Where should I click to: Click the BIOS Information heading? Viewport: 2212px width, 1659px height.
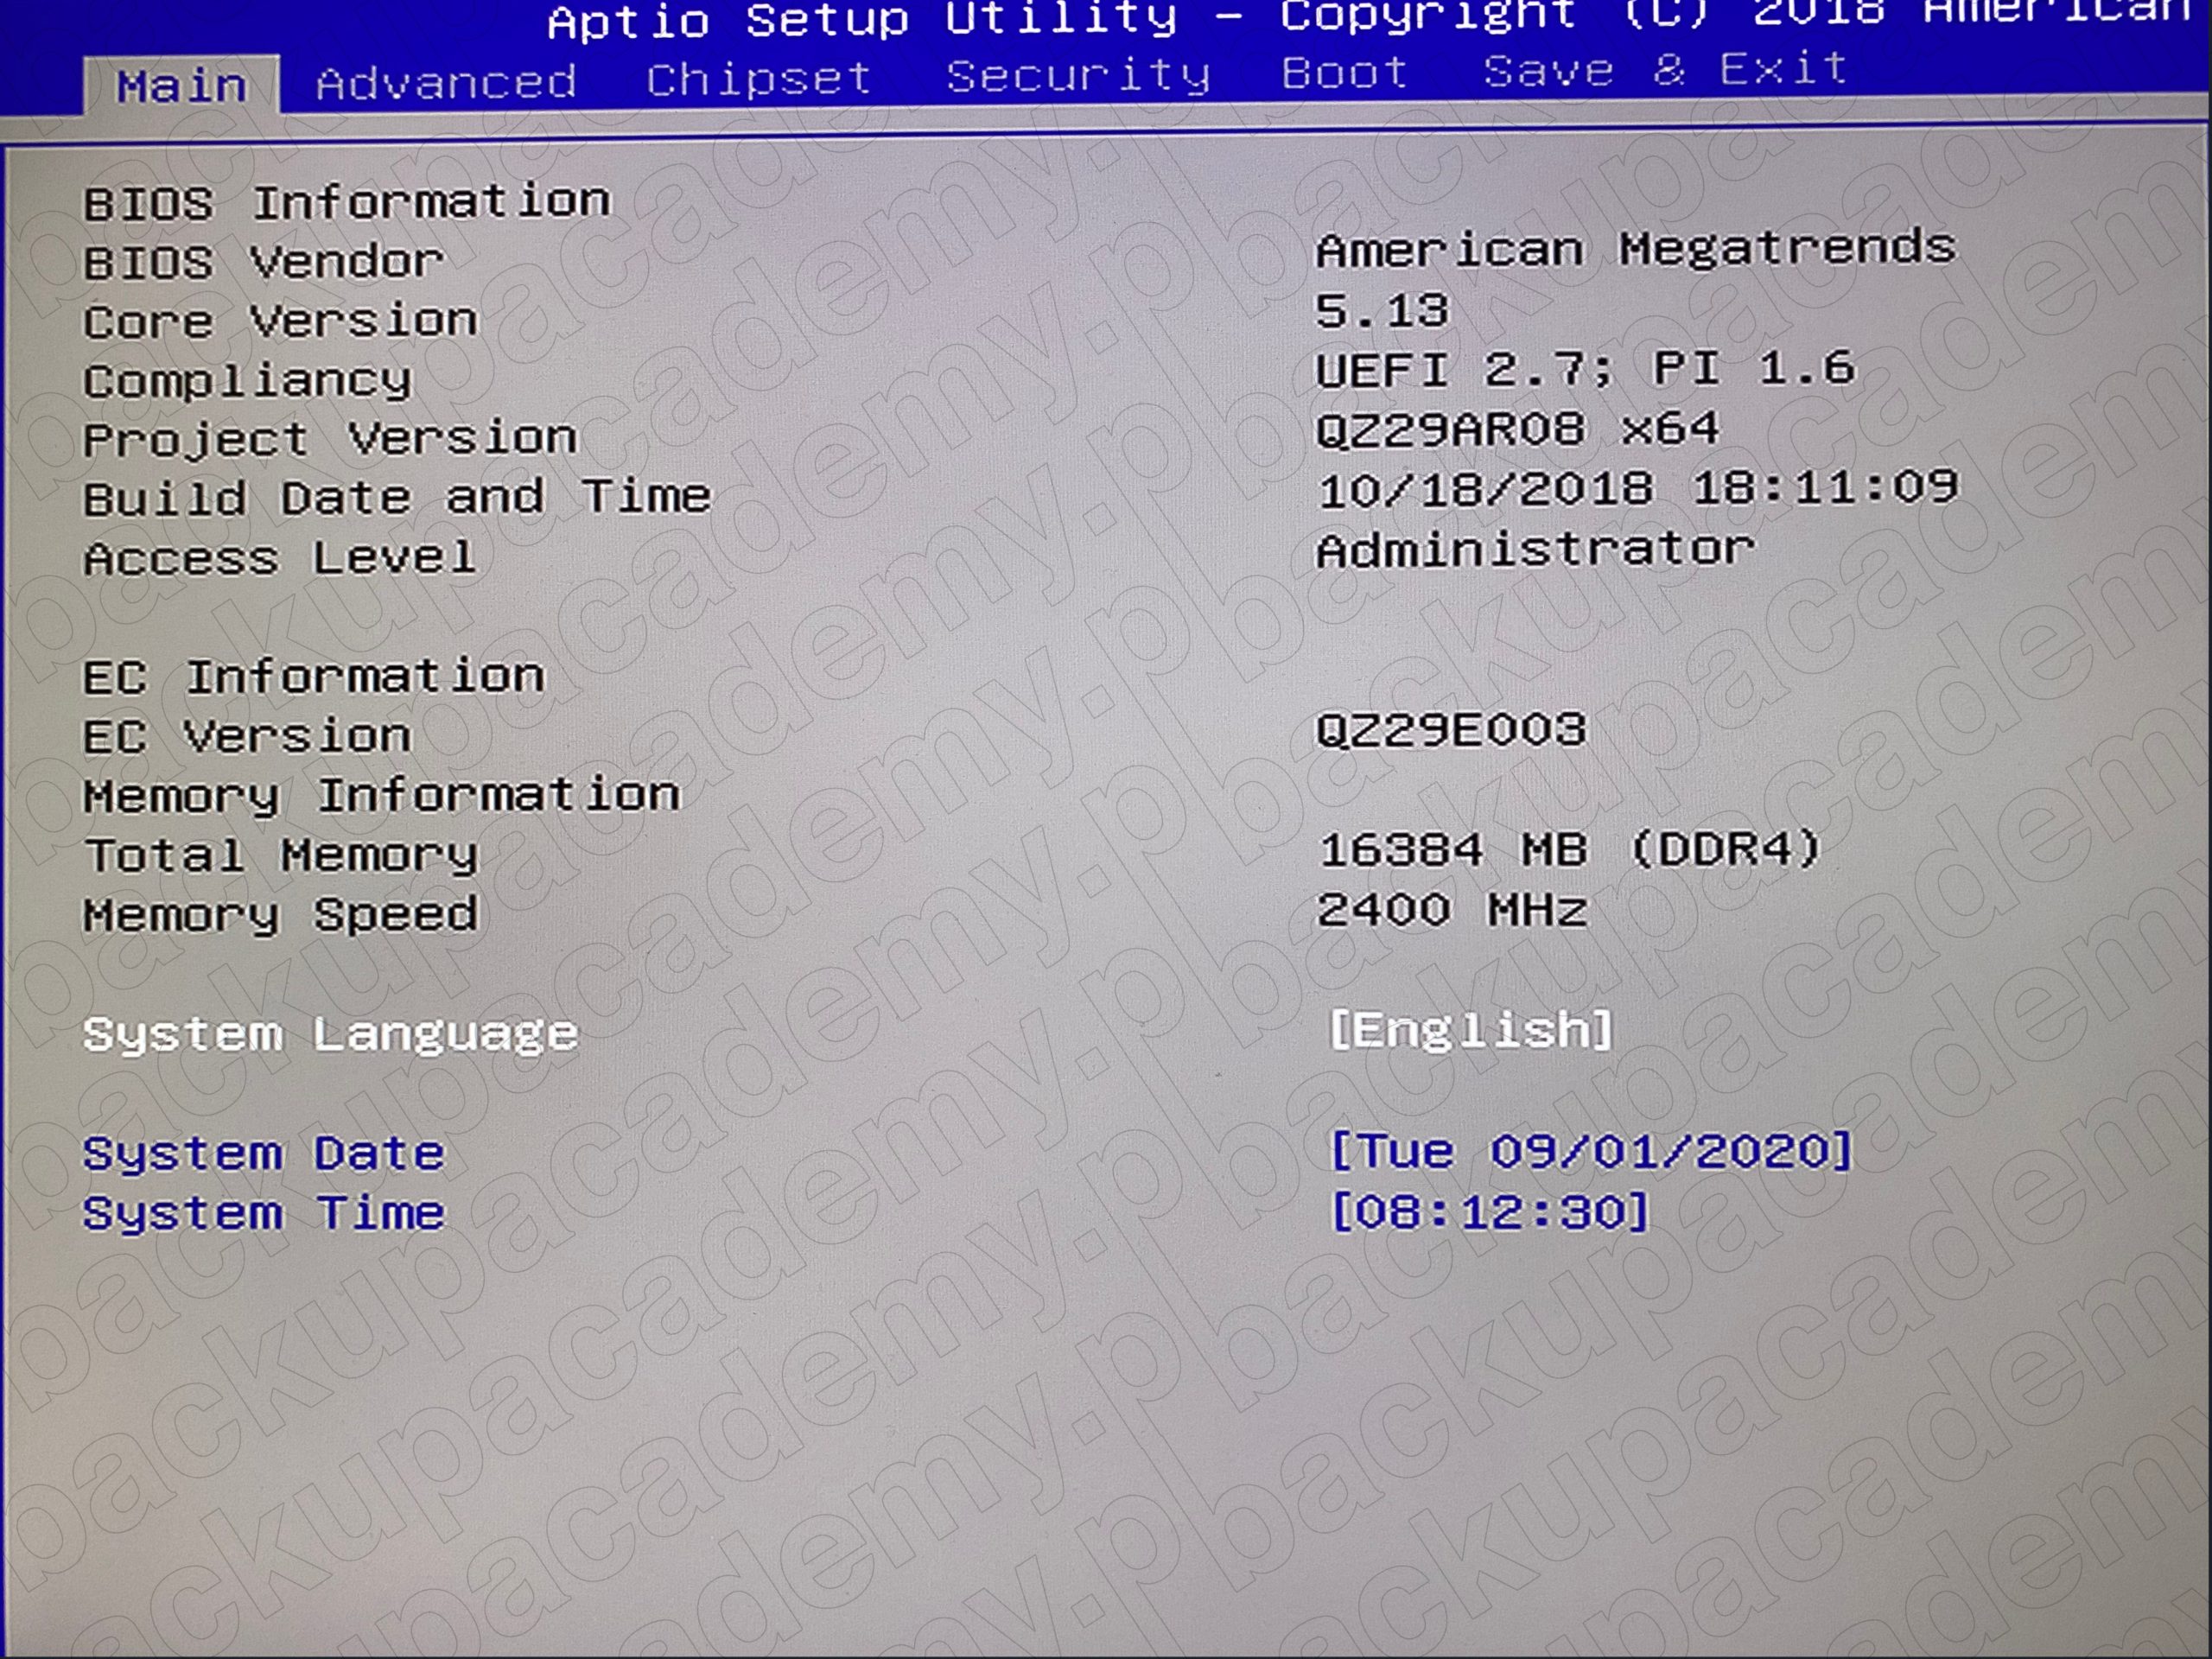pos(347,203)
